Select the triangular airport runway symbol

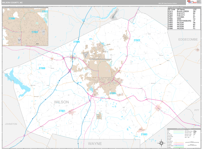point(86,55)
